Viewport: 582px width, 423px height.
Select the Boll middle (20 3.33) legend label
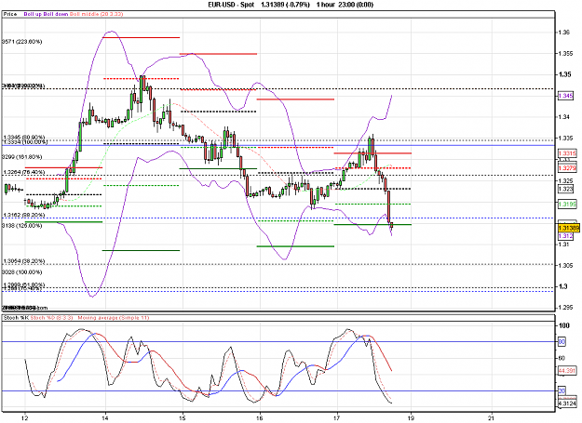97,14
